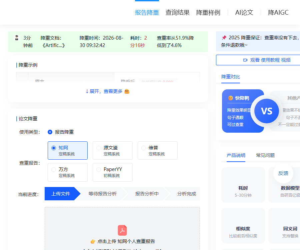Screen dimensions: 300x250
Task: Click the video camera icon in tutorial button
Action: [245, 60]
